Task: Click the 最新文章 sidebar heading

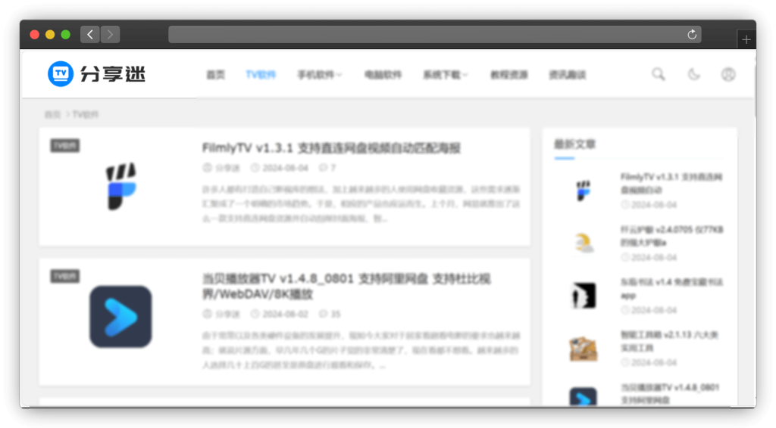Action: click(x=574, y=144)
